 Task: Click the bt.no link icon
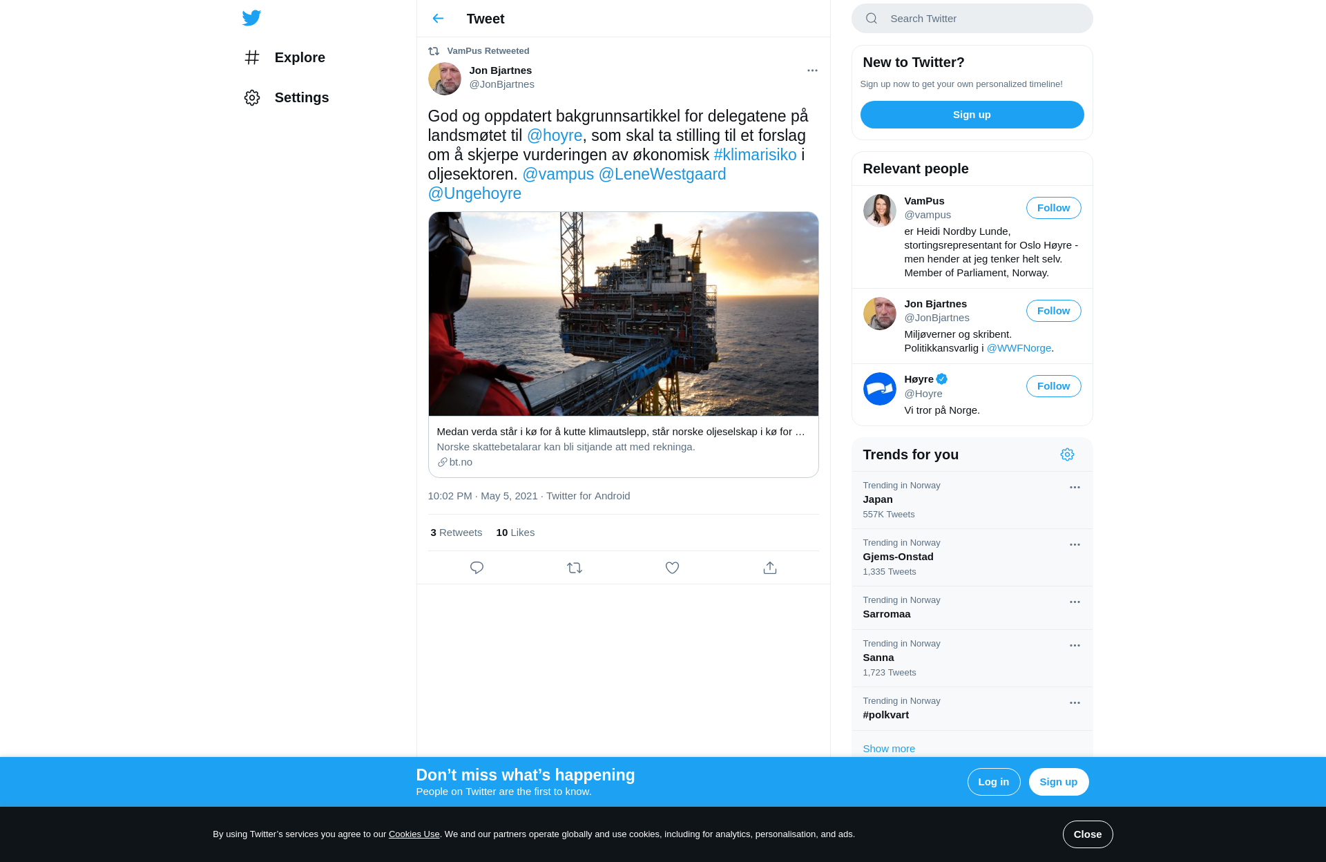(x=442, y=462)
